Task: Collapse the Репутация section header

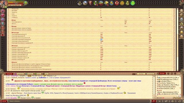Action: (x=15, y=33)
